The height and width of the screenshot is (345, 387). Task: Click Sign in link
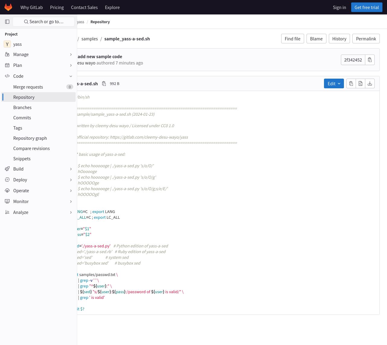coord(339,7)
